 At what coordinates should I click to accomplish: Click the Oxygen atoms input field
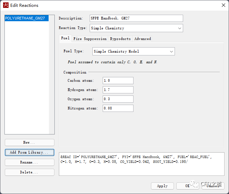118,99
